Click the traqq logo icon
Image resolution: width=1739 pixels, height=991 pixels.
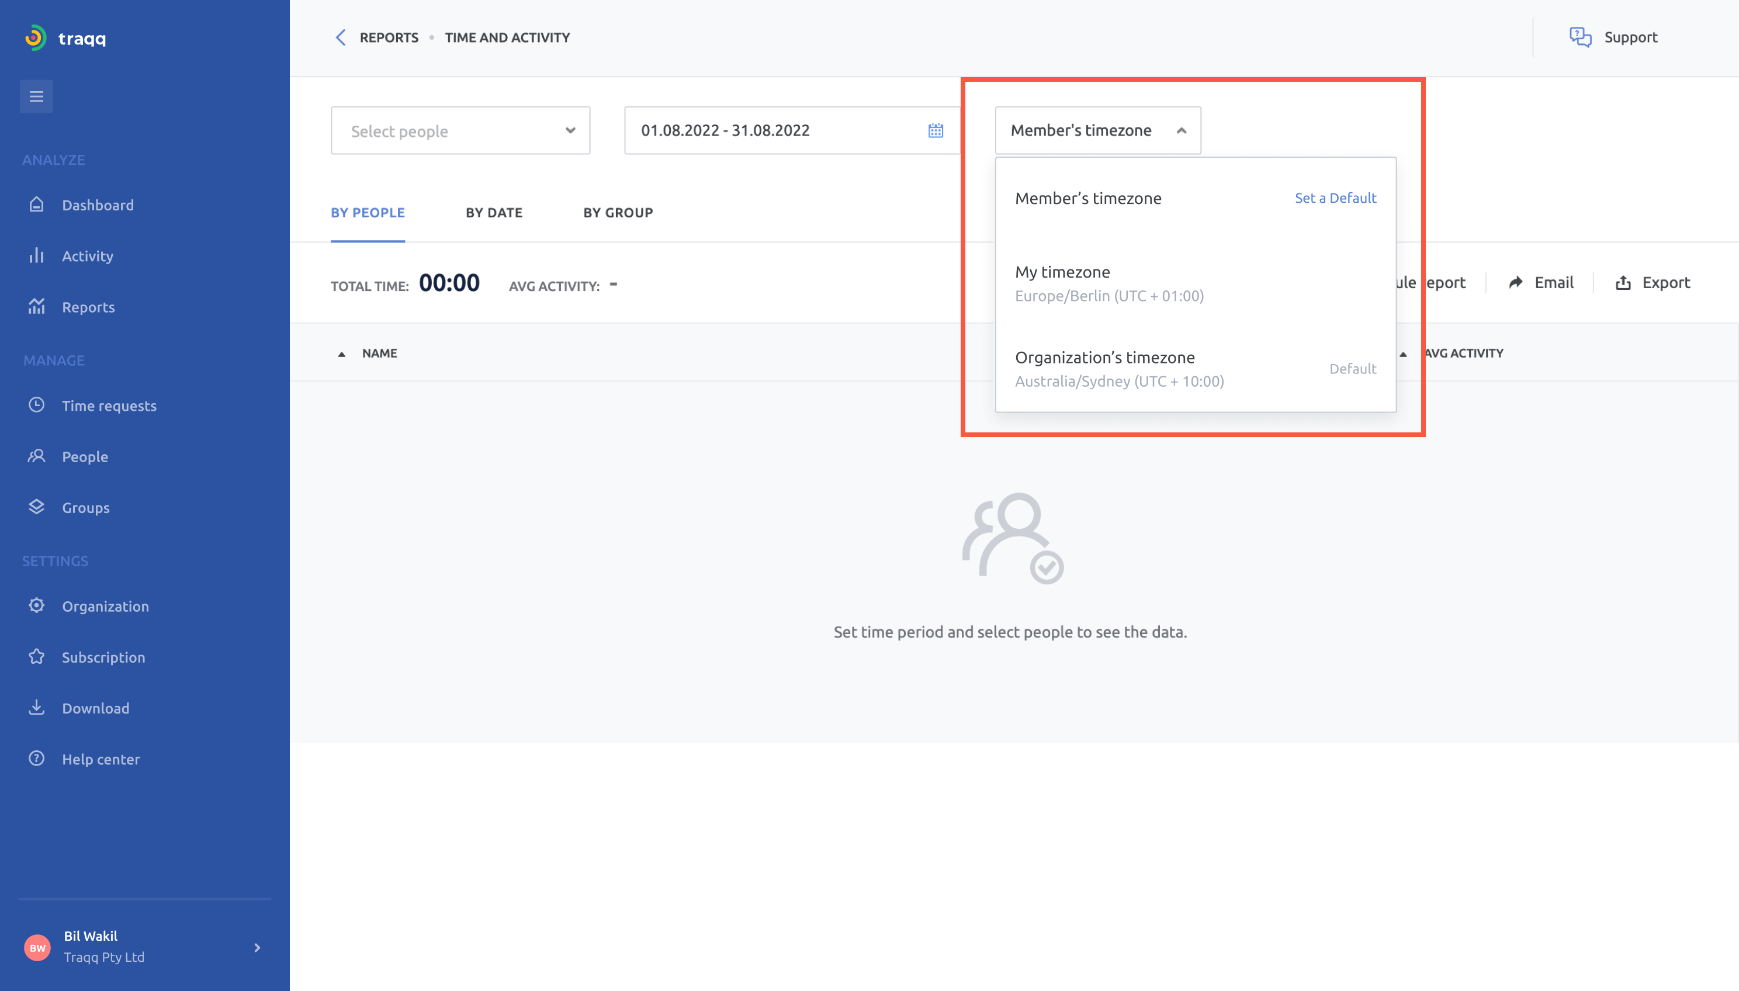point(36,37)
